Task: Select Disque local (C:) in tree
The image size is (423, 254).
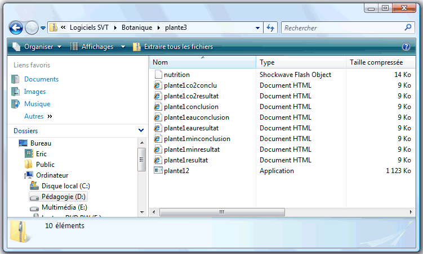Action: click(x=65, y=186)
